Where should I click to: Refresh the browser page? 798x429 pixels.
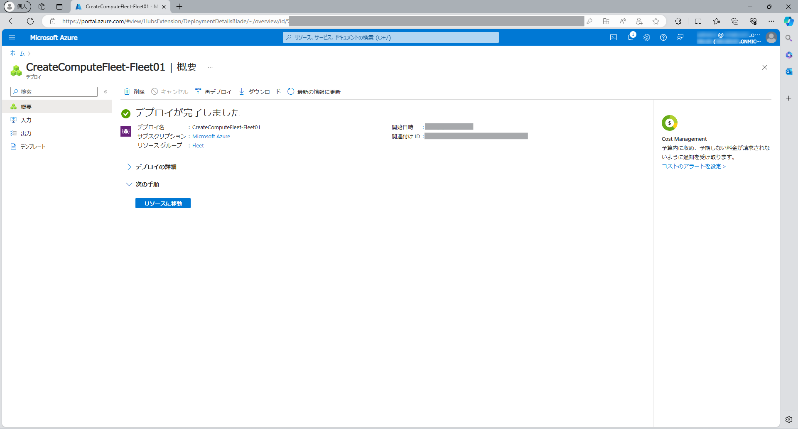pos(30,21)
